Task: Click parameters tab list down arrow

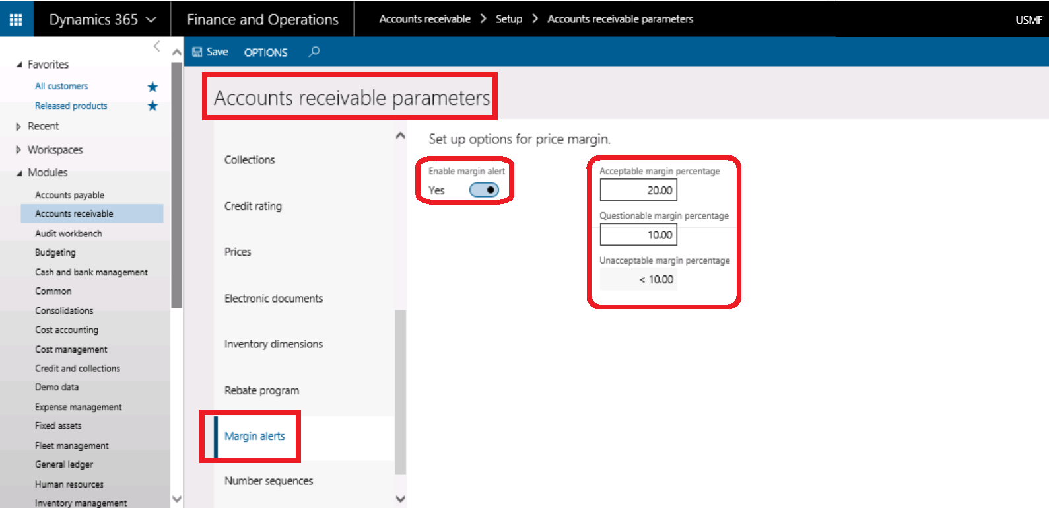Action: 400,499
